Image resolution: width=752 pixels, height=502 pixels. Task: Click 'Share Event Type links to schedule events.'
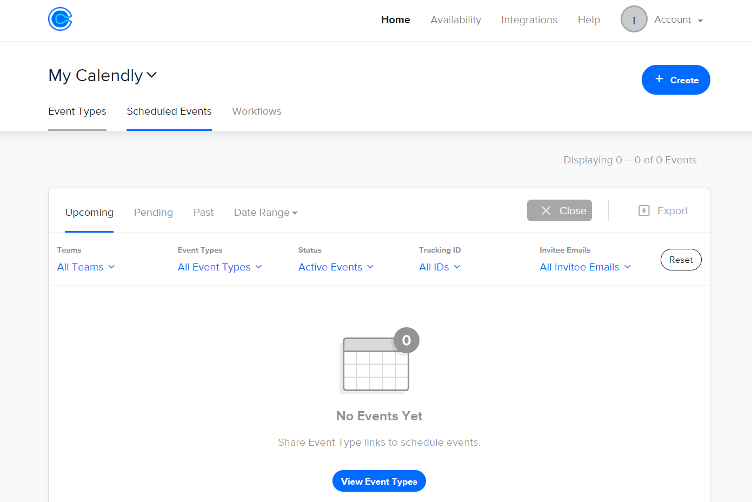point(379,442)
